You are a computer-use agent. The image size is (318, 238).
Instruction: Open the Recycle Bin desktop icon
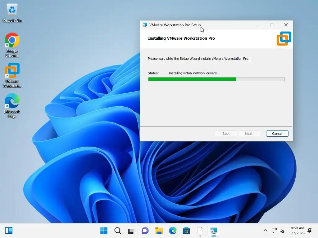point(12,13)
